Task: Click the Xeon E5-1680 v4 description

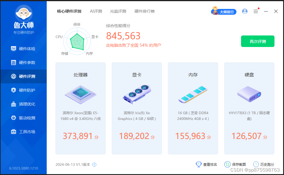Action: tap(81, 116)
